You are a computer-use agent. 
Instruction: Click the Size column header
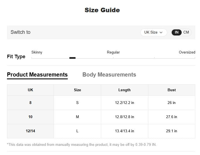tap(77, 90)
